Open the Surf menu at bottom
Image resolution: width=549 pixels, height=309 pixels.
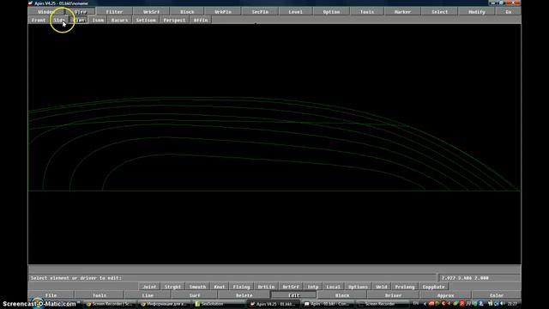[195, 295]
